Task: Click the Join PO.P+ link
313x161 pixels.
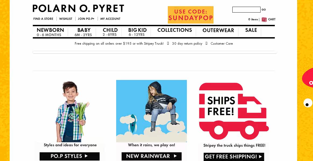Action: pos(86,19)
